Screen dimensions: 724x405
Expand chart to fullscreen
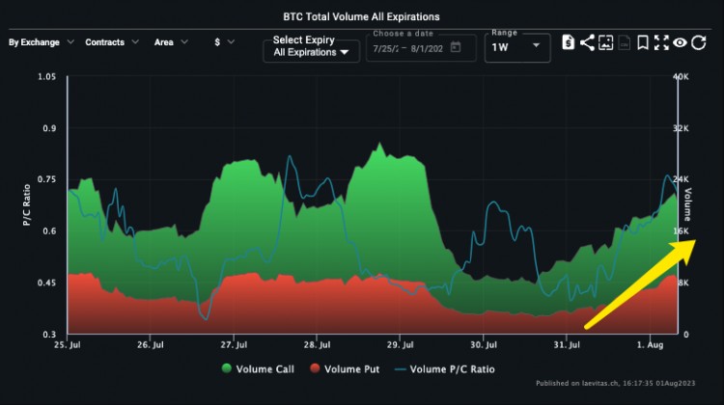(661, 42)
